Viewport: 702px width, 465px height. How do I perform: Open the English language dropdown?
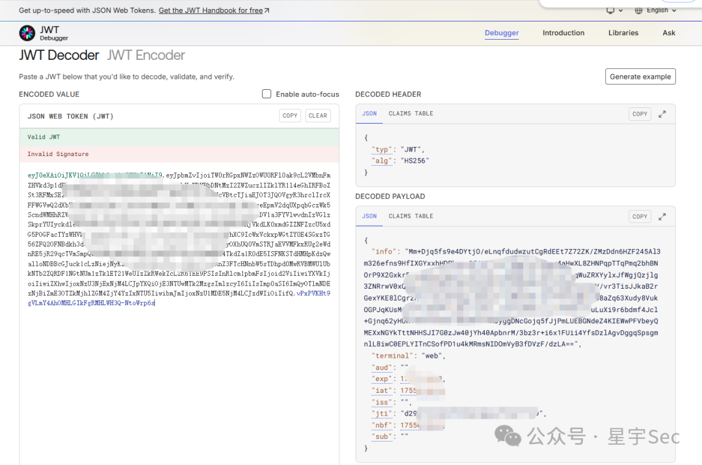point(661,10)
